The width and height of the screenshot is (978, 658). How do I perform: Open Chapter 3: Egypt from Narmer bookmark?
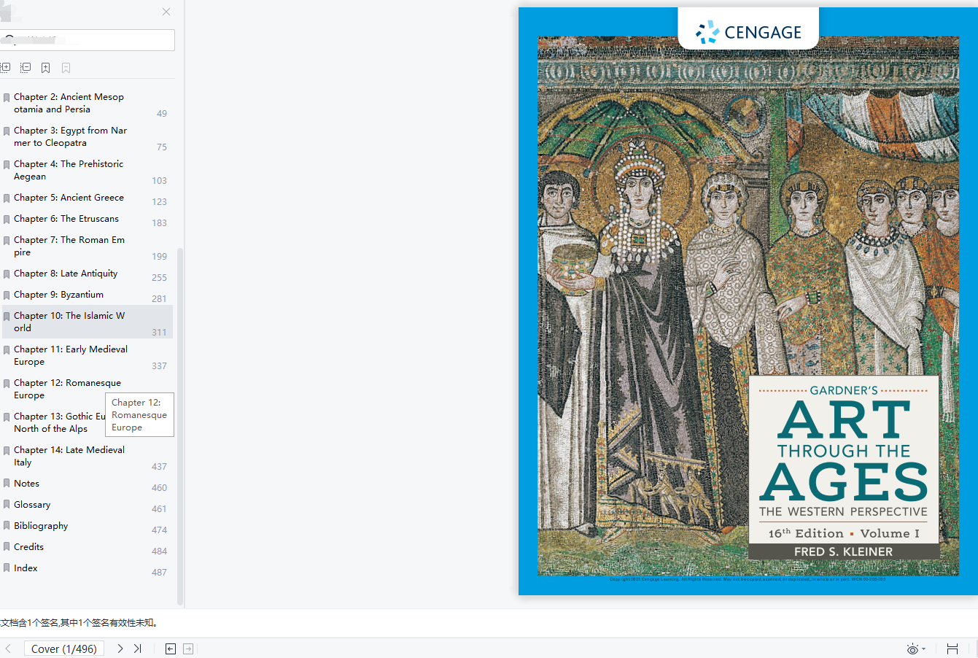click(70, 136)
